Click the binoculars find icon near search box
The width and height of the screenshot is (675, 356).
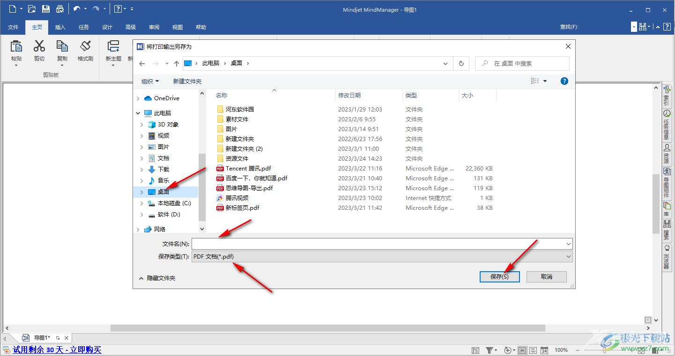coord(643,27)
